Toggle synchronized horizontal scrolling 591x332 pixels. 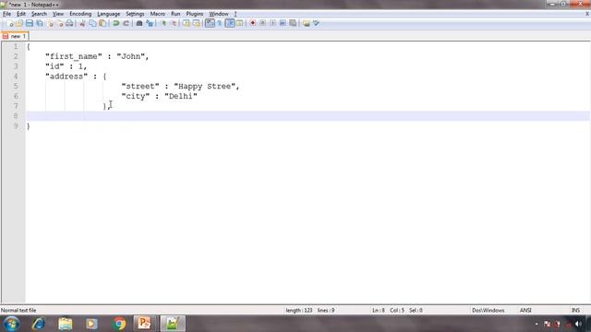pyautogui.click(x=197, y=23)
